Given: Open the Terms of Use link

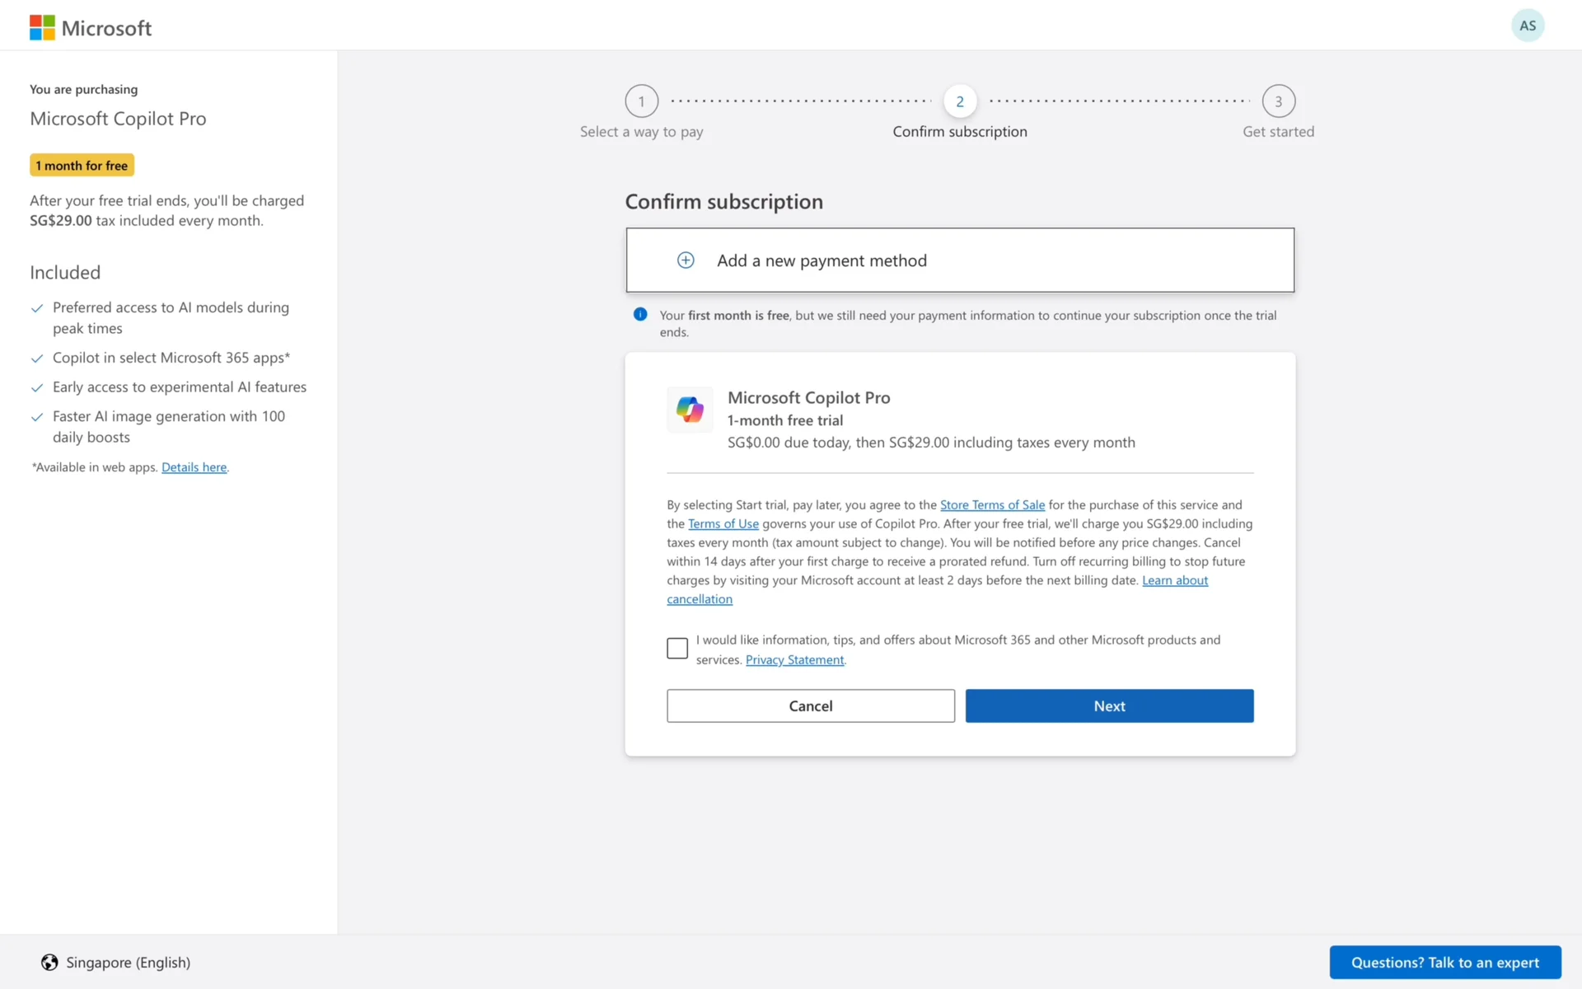Looking at the screenshot, I should [723, 524].
